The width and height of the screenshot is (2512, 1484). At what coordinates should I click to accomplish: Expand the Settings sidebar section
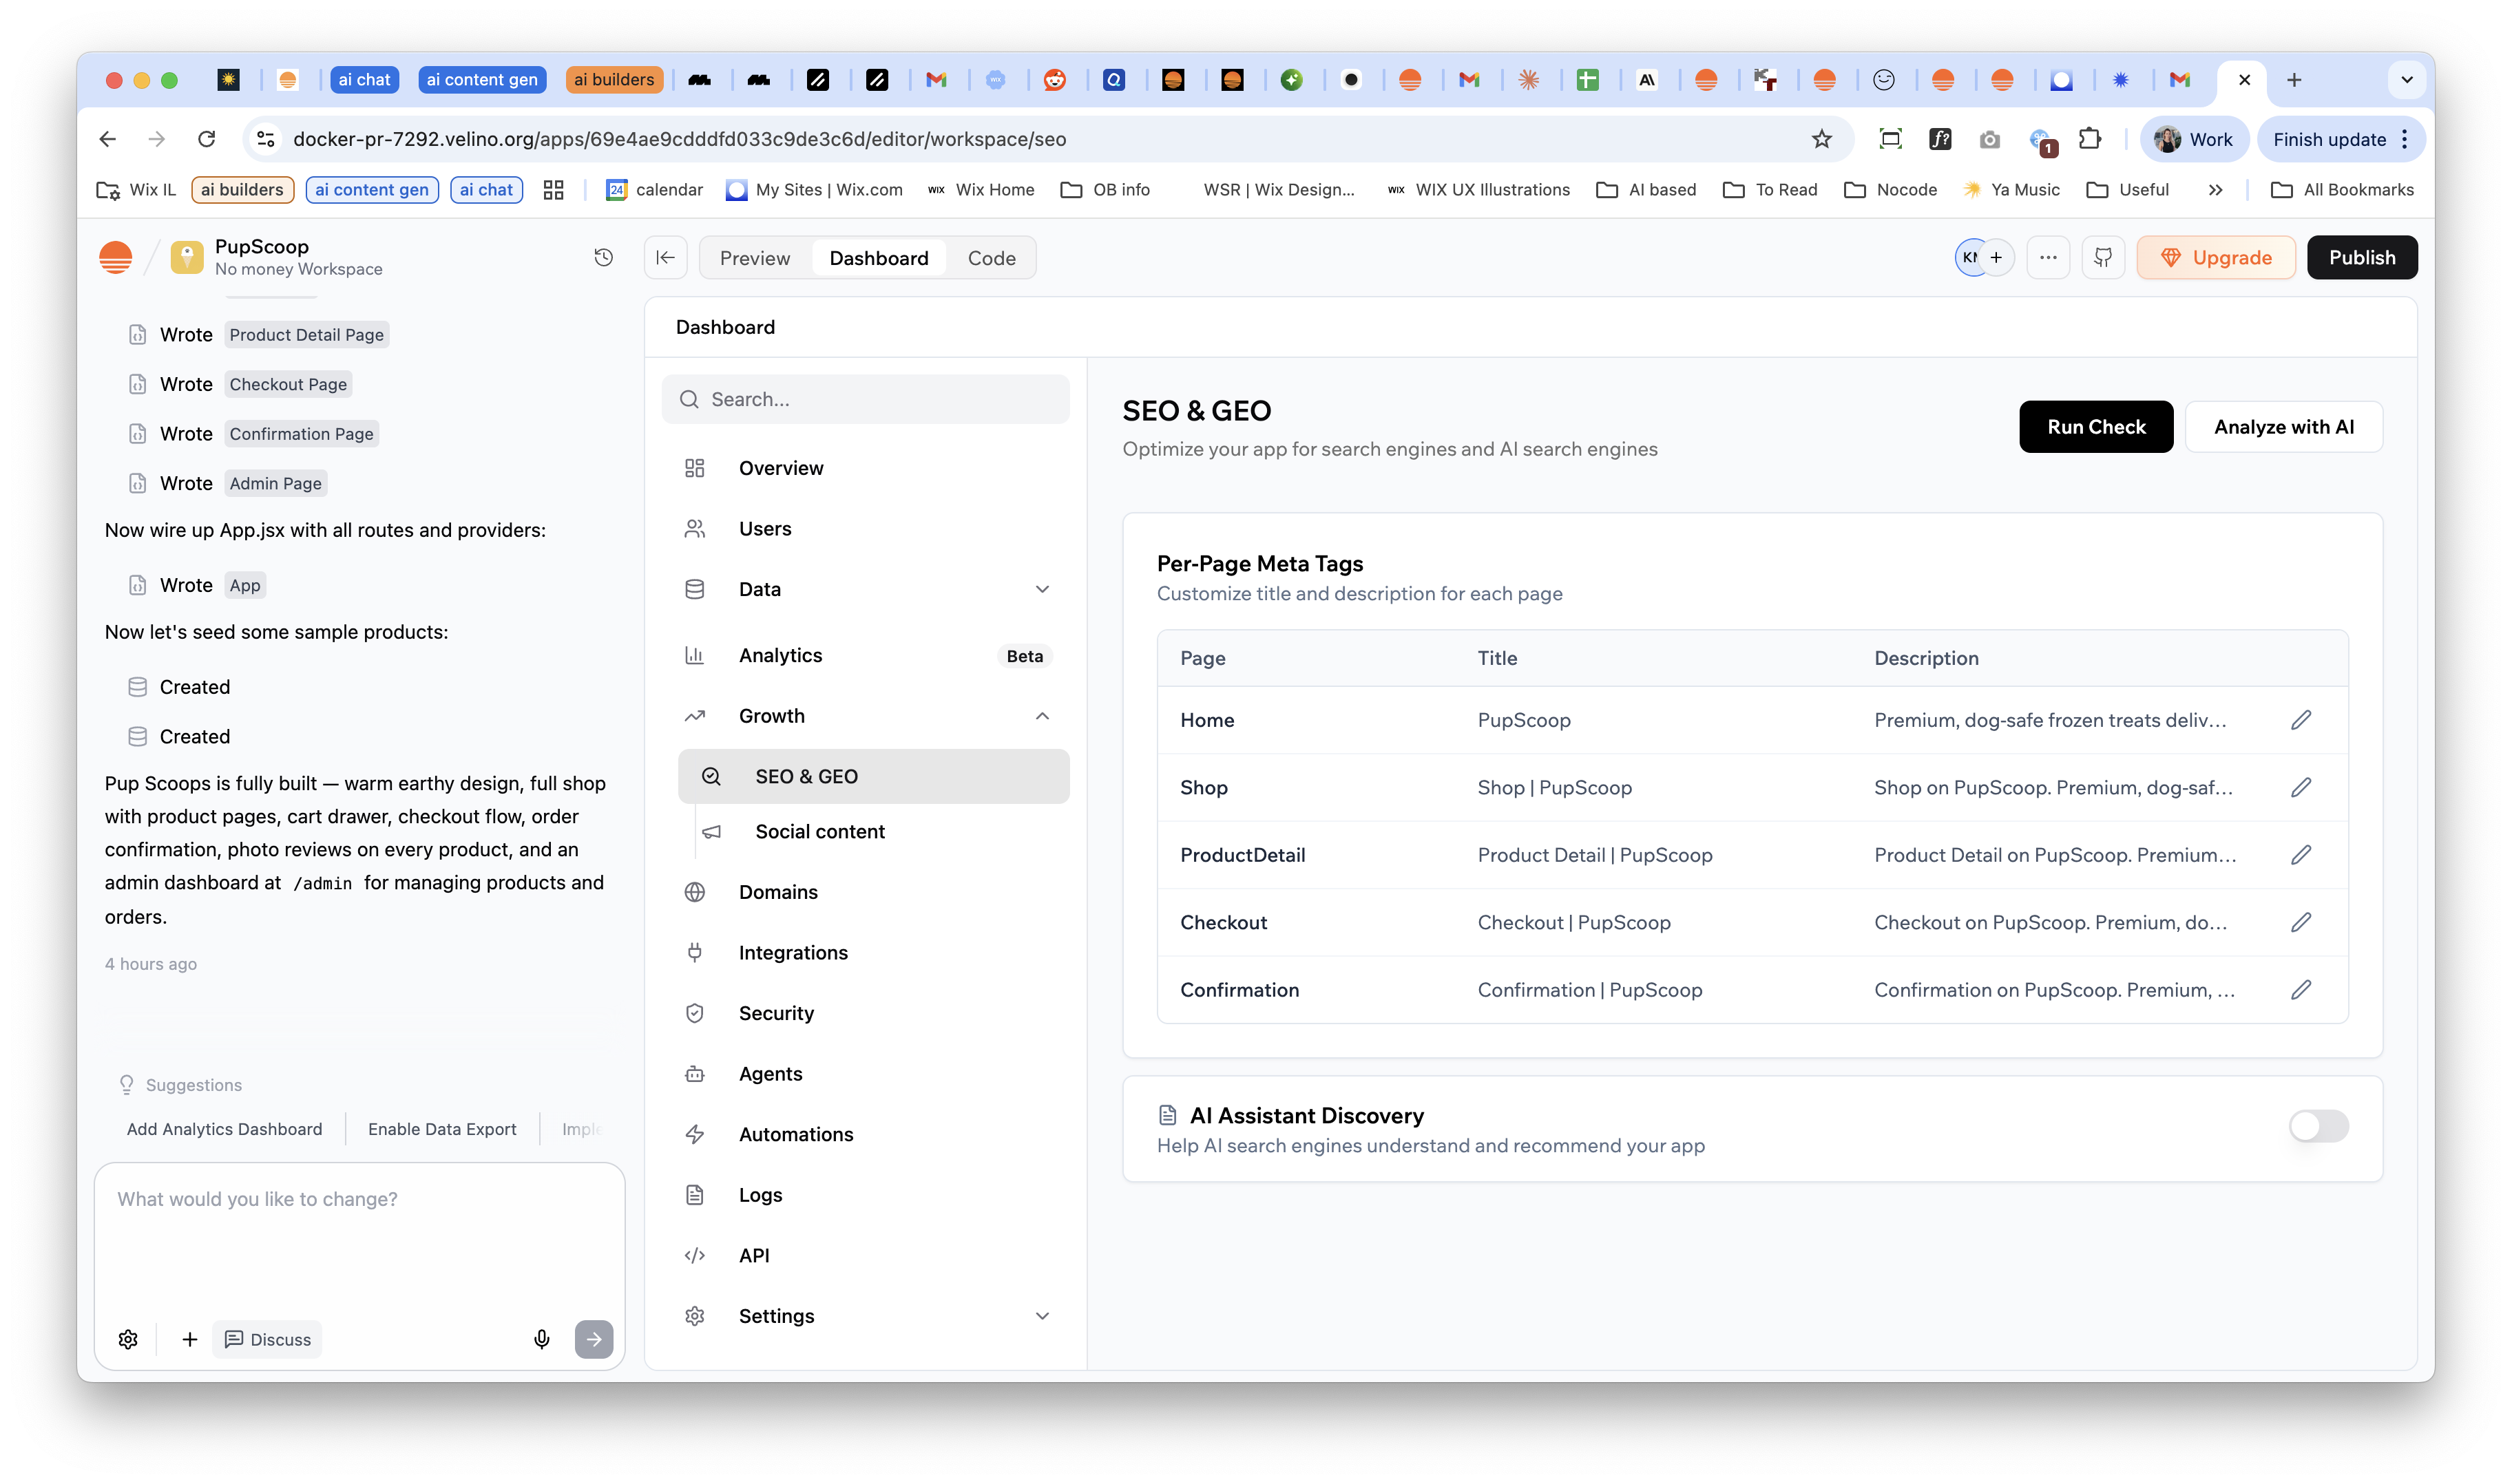pyautogui.click(x=1043, y=1316)
